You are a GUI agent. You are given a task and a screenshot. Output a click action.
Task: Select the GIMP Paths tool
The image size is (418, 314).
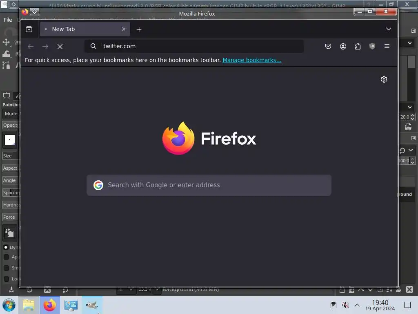pyautogui.click(x=6, y=65)
